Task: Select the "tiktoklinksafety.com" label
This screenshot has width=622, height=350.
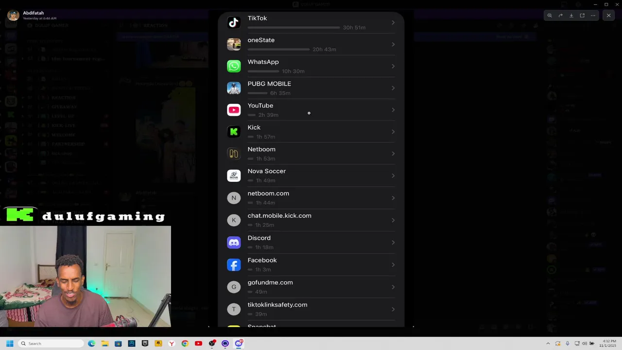Action: click(x=277, y=305)
